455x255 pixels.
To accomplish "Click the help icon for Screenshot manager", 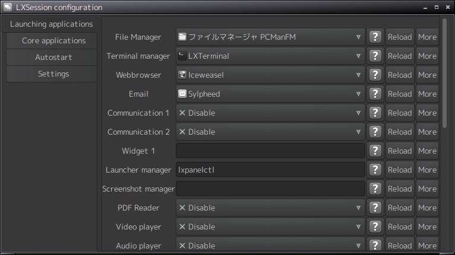I will [375, 189].
